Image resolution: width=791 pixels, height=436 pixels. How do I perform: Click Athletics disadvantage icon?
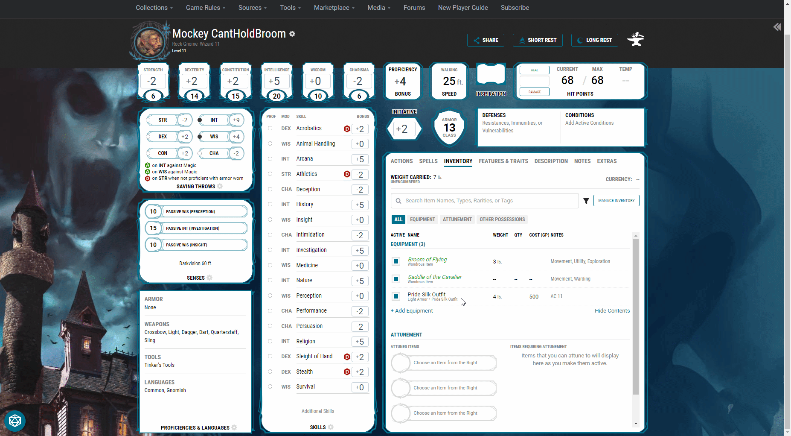click(x=347, y=174)
